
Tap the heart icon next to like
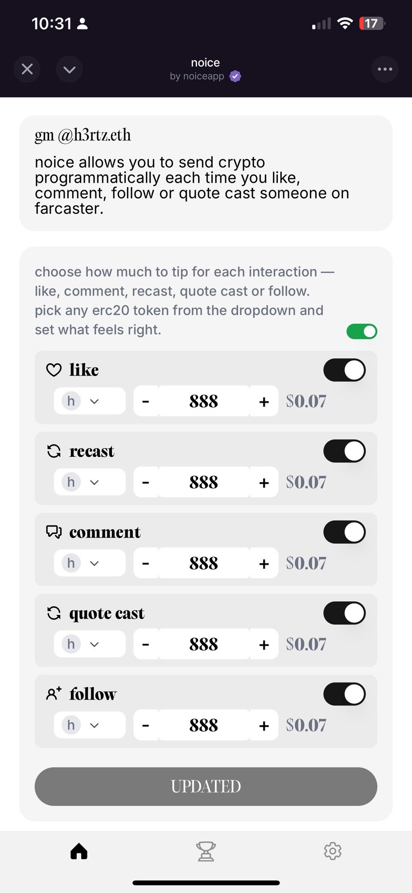pos(54,370)
